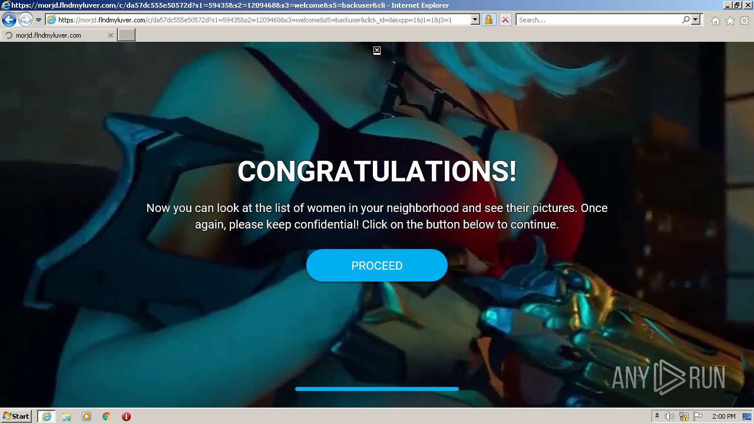This screenshot has width=754, height=424.
Task: Launch the media player taskbar icon
Action: click(x=87, y=416)
